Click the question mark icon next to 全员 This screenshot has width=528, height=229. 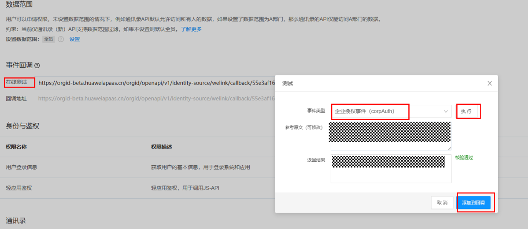coord(61,39)
